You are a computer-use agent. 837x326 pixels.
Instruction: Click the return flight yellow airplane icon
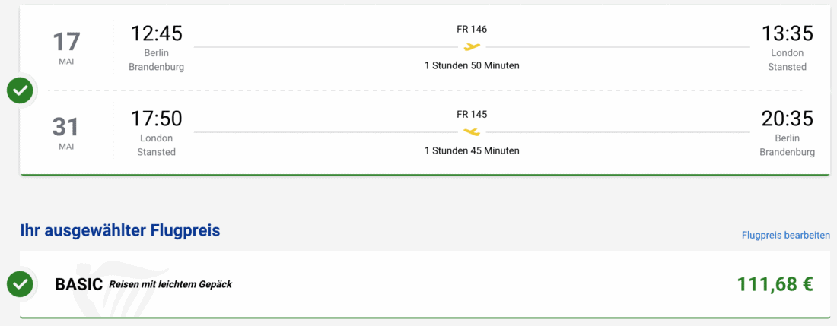tap(472, 132)
